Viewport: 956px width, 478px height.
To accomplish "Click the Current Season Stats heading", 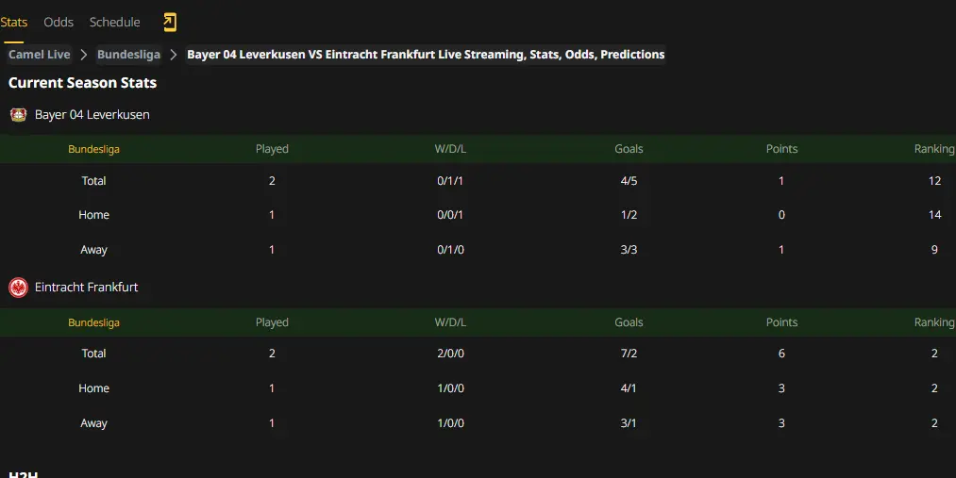I will [82, 83].
